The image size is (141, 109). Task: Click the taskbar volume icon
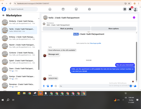[x=126, y=97]
